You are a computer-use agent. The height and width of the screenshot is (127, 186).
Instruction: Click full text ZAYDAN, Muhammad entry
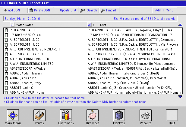127,78
